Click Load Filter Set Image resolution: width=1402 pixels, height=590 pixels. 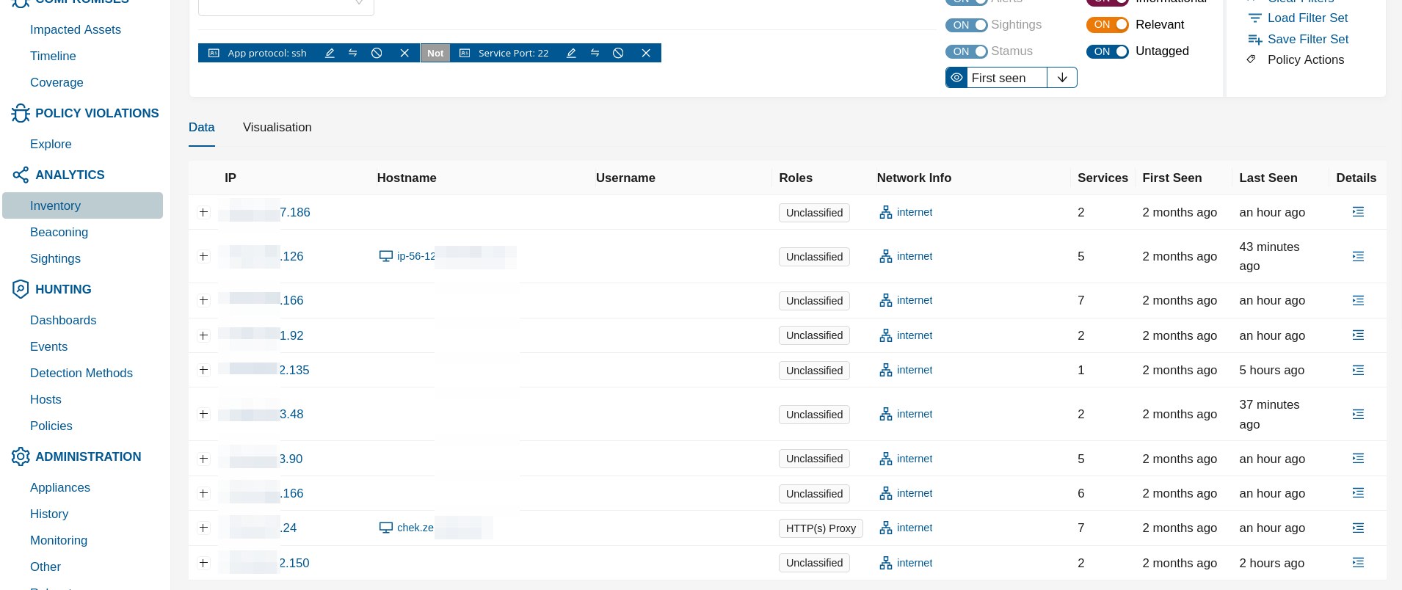[1307, 18]
